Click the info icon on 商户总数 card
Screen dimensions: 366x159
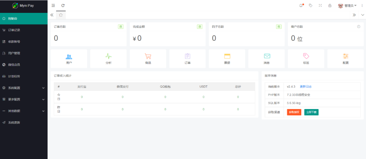[358, 27]
